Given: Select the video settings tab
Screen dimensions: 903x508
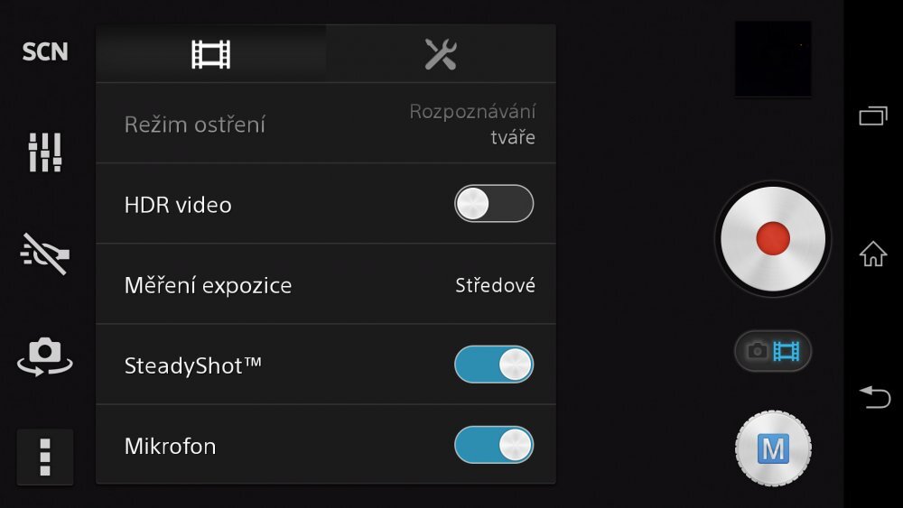Looking at the screenshot, I should [211, 54].
